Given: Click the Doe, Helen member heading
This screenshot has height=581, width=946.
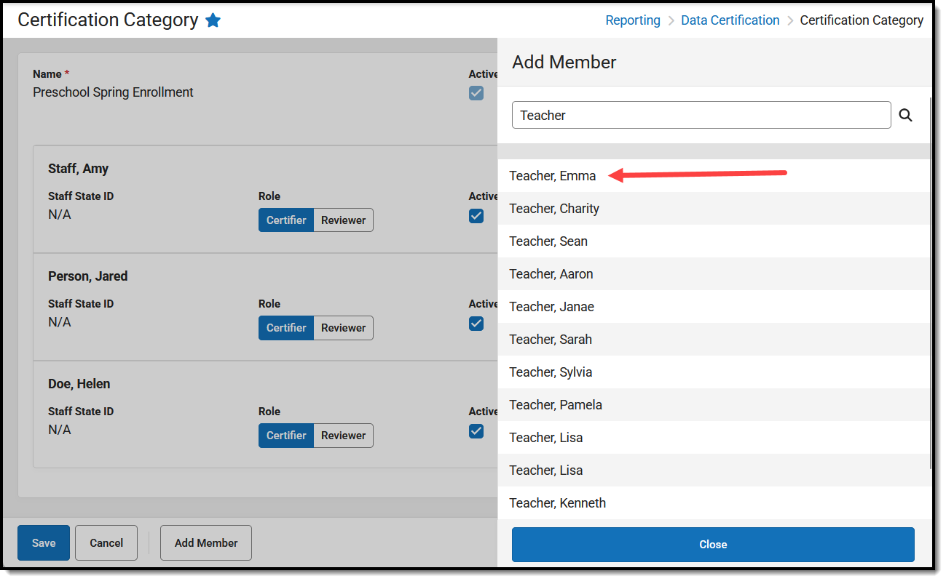Looking at the screenshot, I should [79, 384].
